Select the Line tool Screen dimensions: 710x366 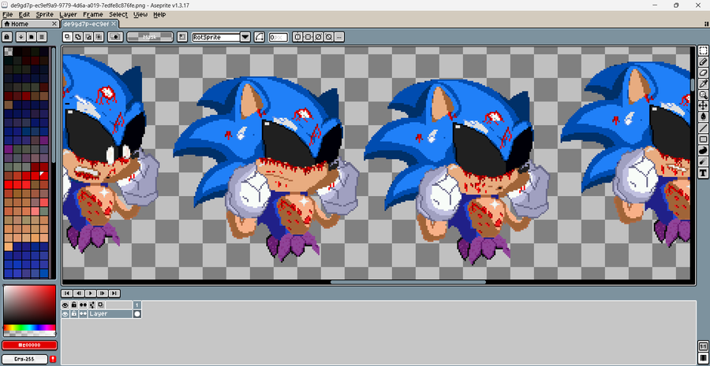[703, 128]
